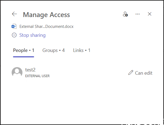The image size is (164, 125).
Task: Show the Links tab
Action: pos(81,50)
